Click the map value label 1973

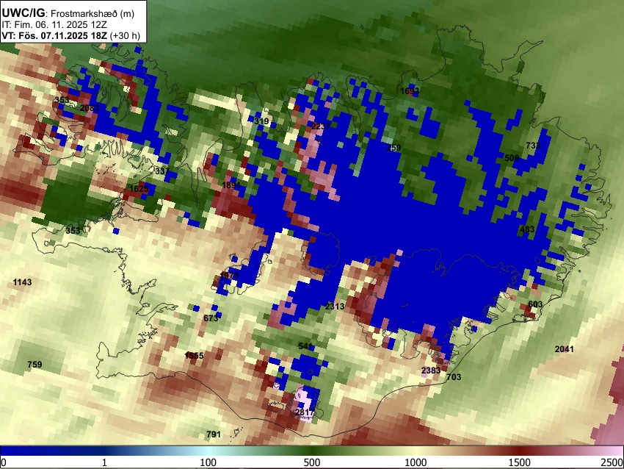(x=229, y=276)
